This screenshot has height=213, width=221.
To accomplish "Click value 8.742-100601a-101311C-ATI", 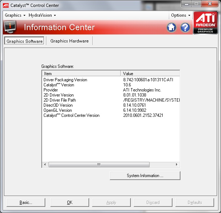I will 148,80.
